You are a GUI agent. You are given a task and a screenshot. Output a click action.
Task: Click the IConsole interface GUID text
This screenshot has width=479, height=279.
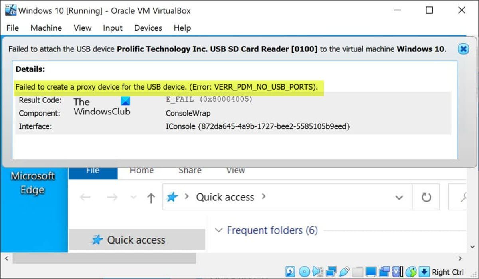coord(258,126)
